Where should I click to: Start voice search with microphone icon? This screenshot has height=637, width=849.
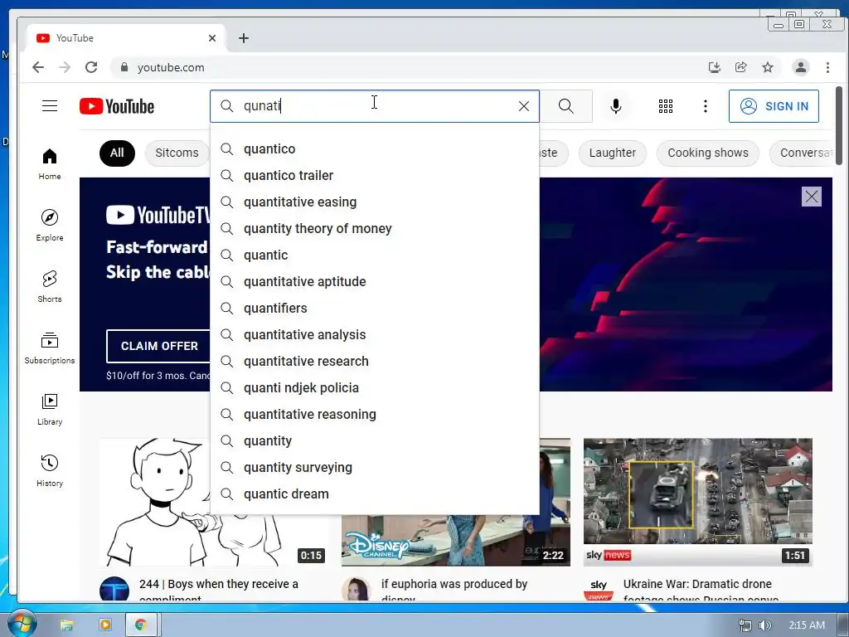(616, 106)
